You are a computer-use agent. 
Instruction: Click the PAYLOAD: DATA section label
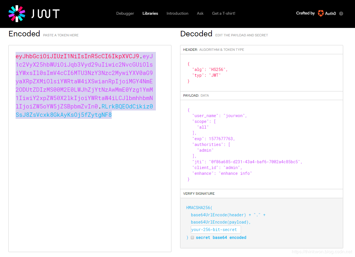(x=196, y=95)
